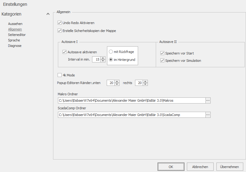This screenshot has width=246, height=172.
Task: Click the Autosave I group label
Action: pyautogui.click(x=70, y=42)
